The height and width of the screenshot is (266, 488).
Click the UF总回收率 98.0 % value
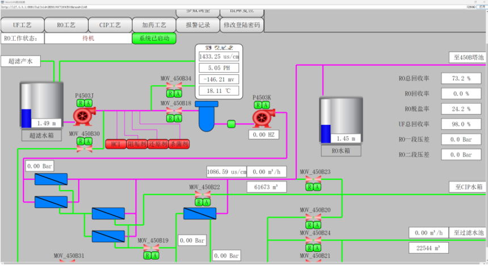coord(461,124)
